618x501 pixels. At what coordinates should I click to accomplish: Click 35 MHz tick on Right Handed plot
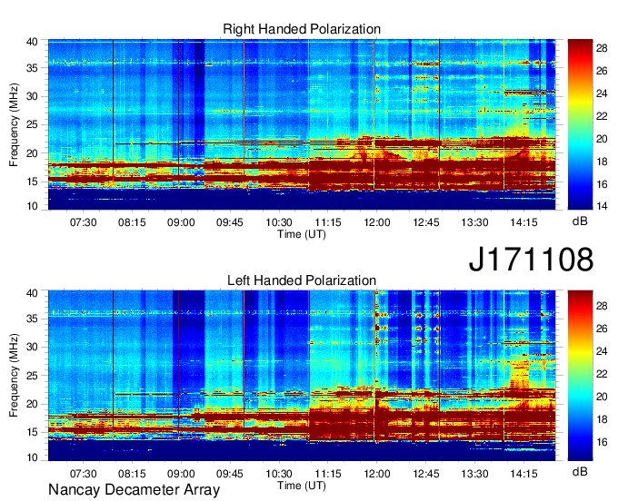tap(33, 68)
